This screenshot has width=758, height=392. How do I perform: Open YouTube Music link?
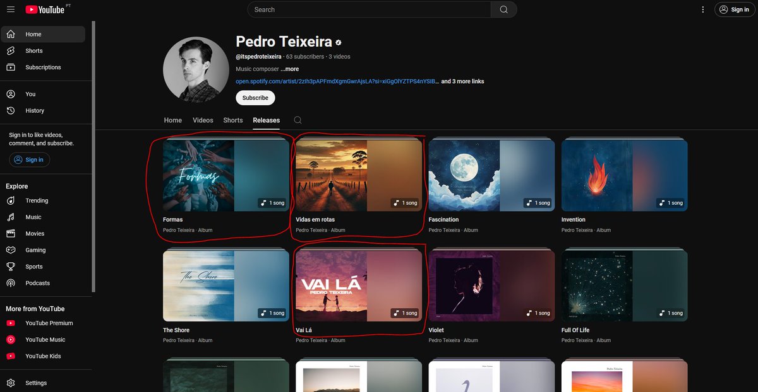(44, 339)
